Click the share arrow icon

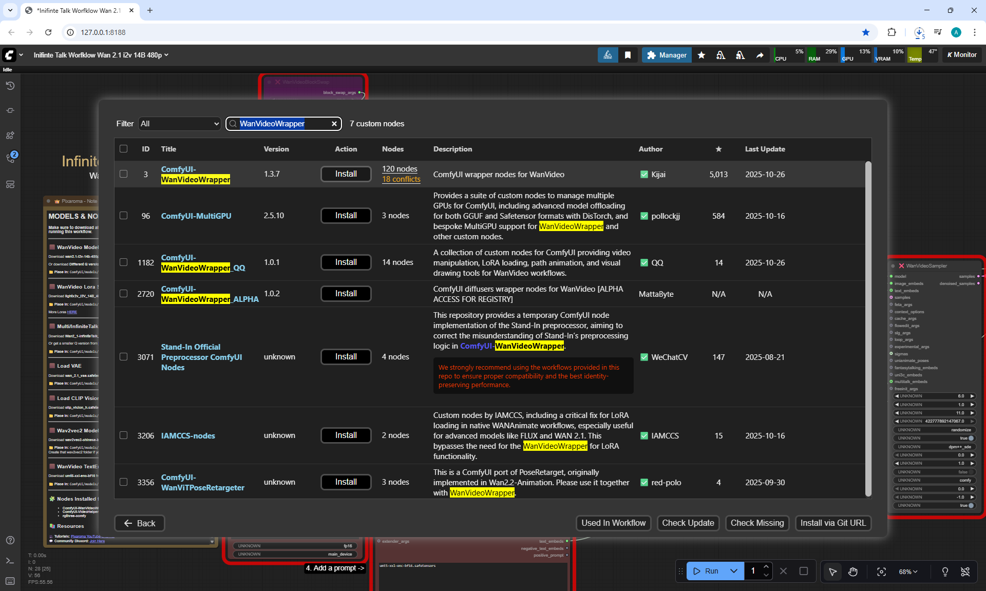point(760,55)
